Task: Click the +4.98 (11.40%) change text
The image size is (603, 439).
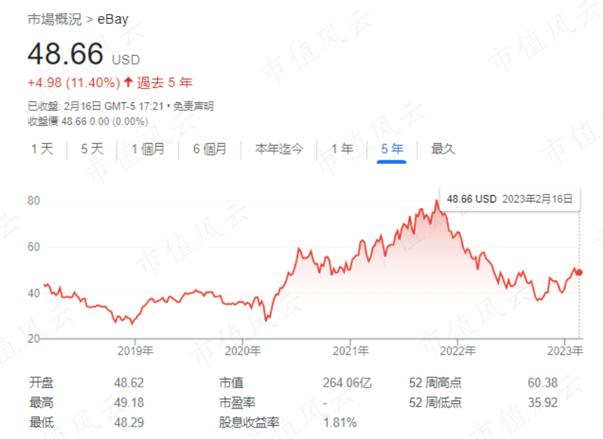Action: [74, 82]
